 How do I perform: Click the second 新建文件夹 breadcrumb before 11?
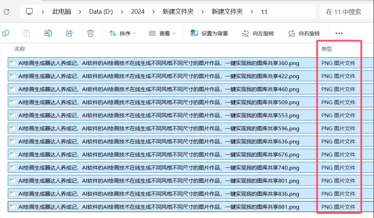[227, 12]
